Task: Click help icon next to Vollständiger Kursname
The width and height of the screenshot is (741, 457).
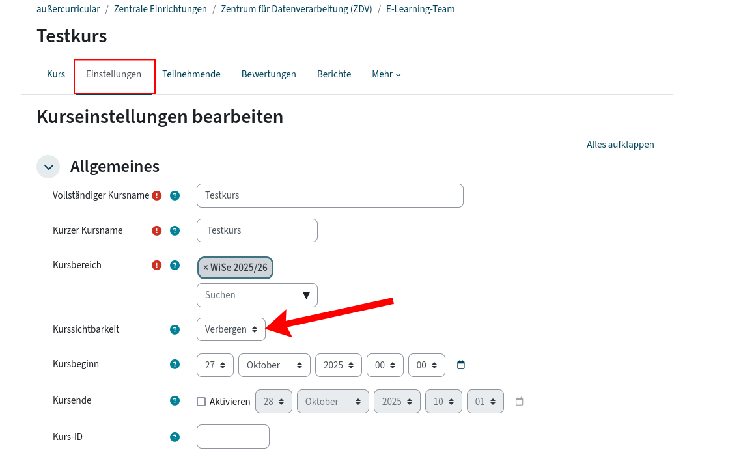Action: (x=175, y=195)
